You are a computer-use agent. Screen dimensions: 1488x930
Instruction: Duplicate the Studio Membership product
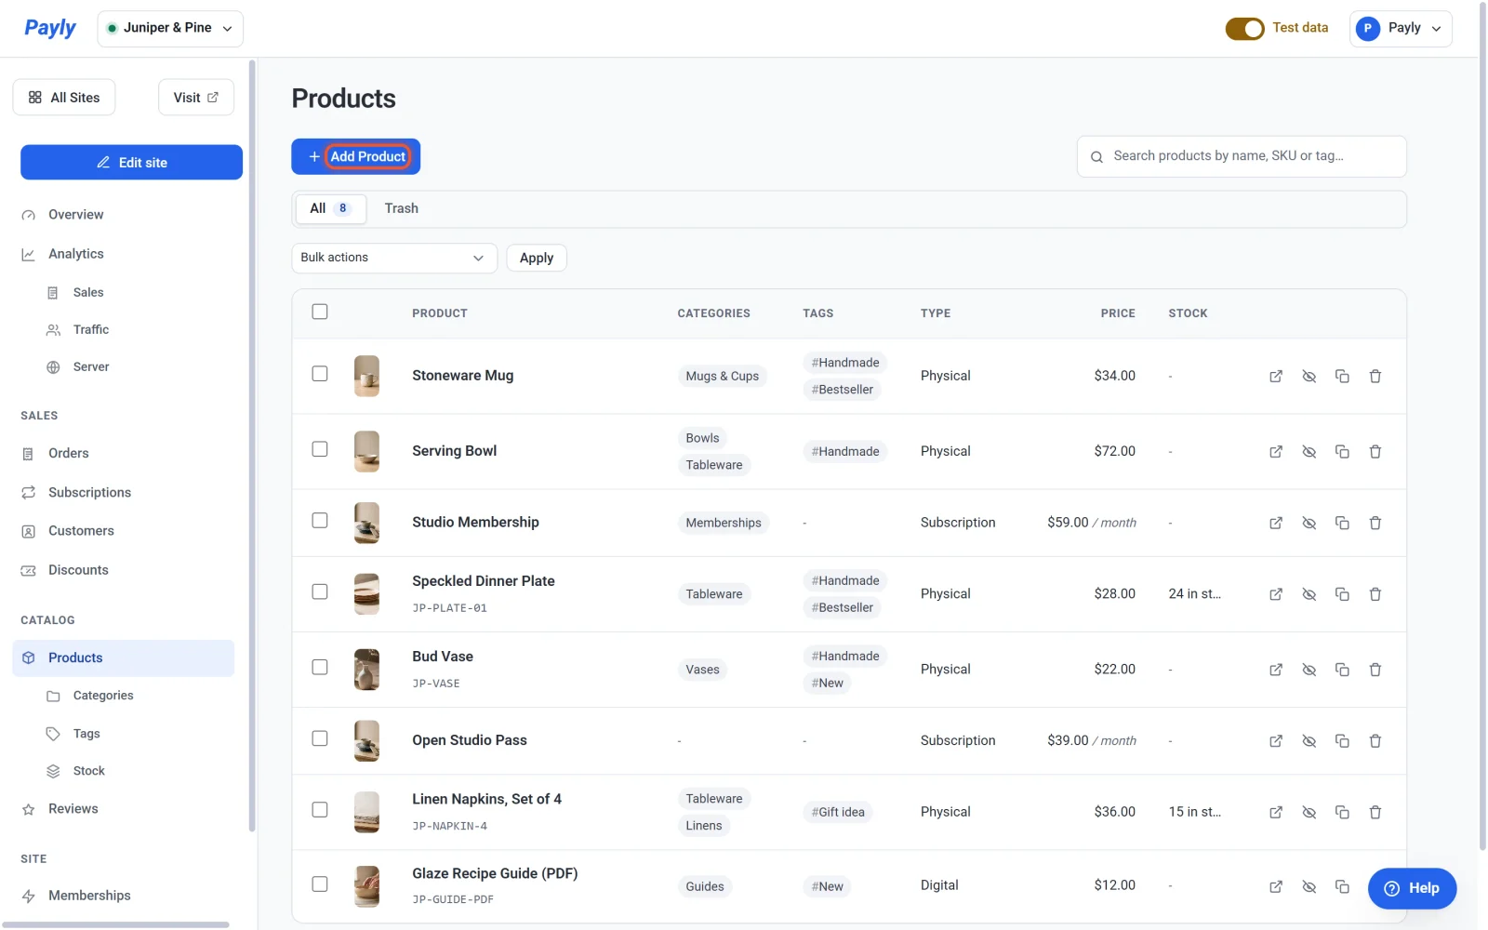point(1342,523)
